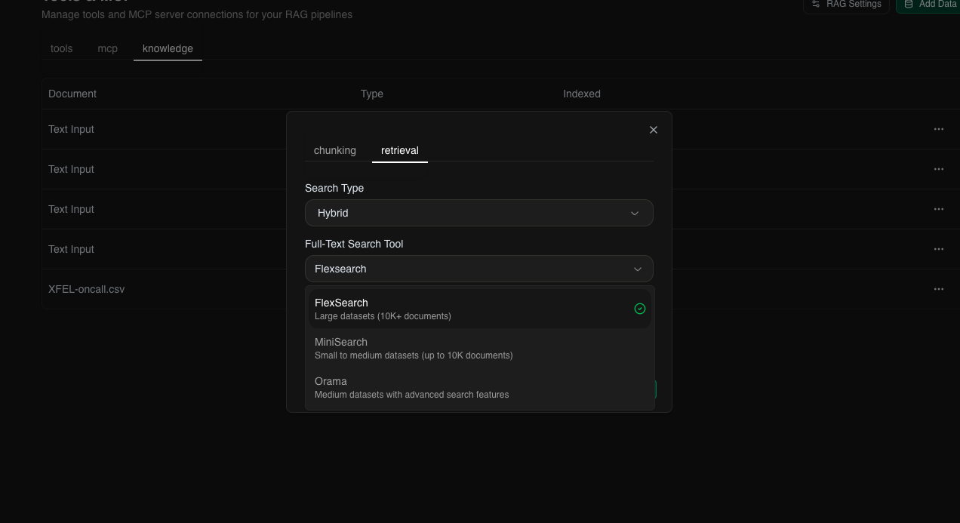This screenshot has height=523, width=960.
Task: Open the tools tab
Action: point(61,48)
